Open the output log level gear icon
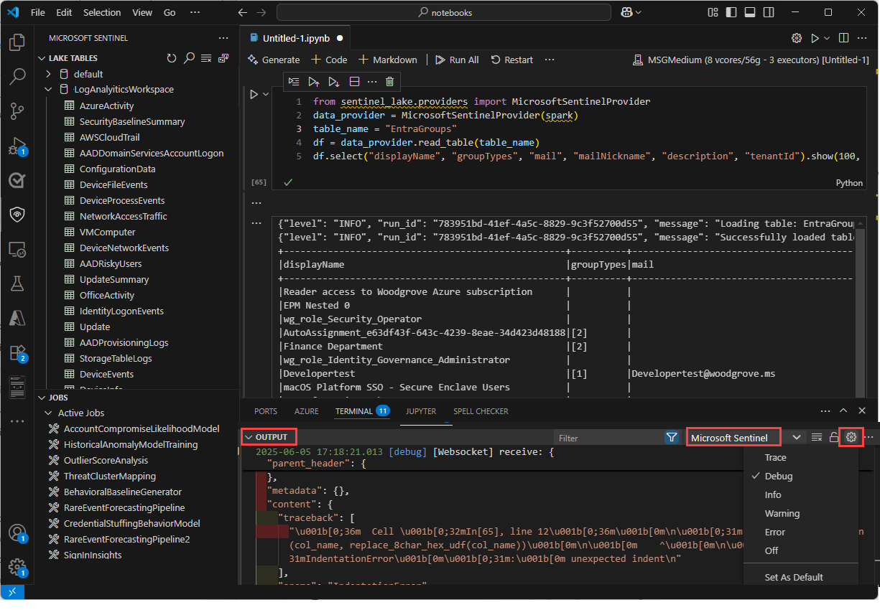The width and height of the screenshot is (880, 610). tap(851, 437)
